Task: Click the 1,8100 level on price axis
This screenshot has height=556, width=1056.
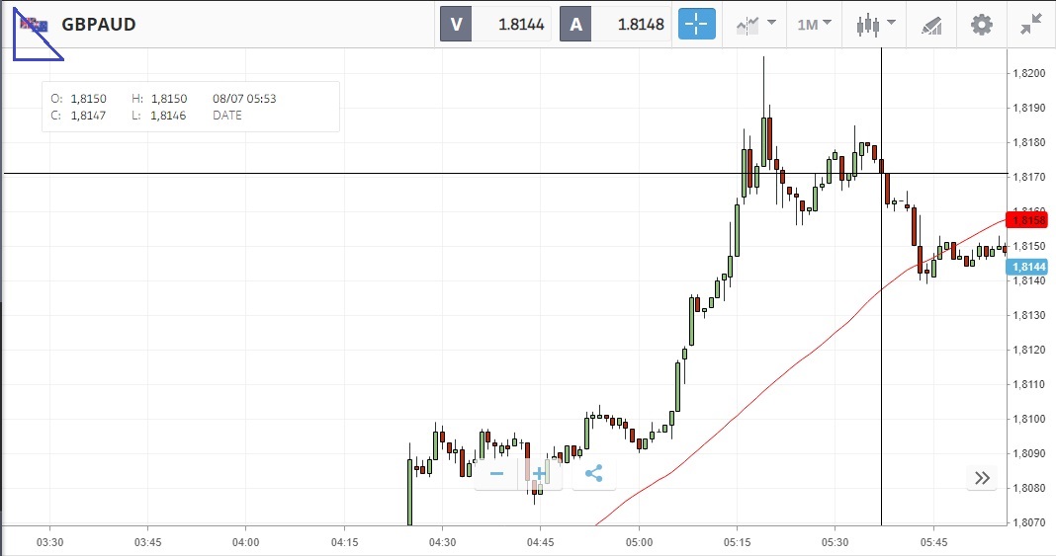Action: (x=1029, y=419)
